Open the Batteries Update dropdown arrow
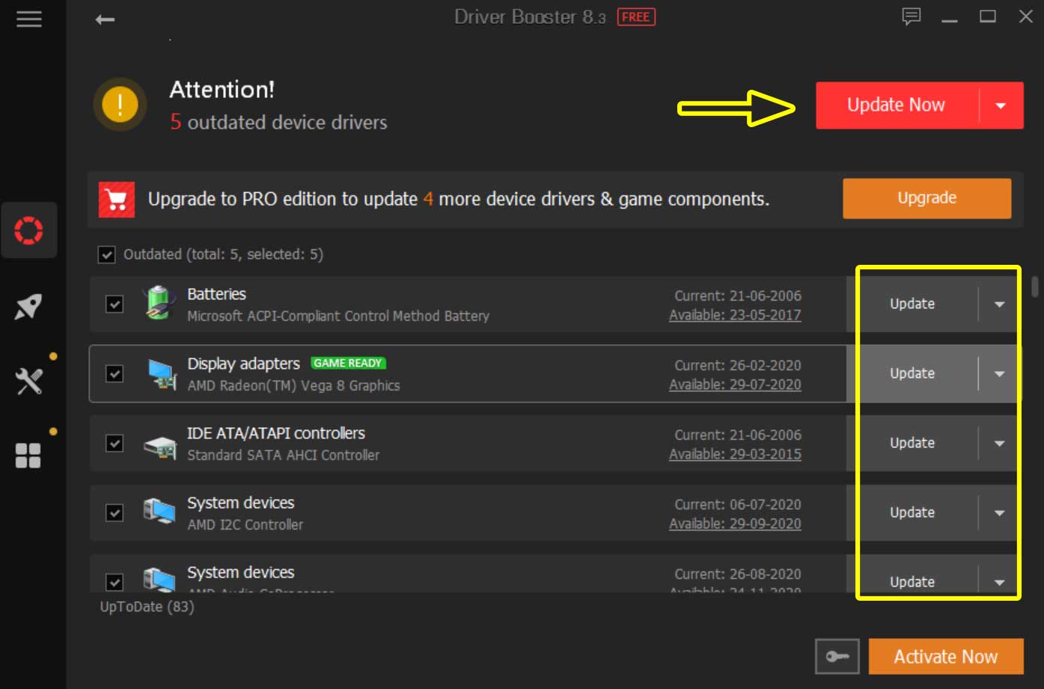 (999, 304)
